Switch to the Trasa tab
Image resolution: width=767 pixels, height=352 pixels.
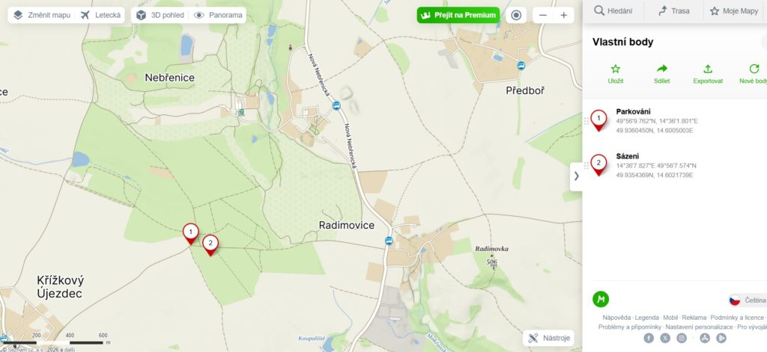pos(674,11)
